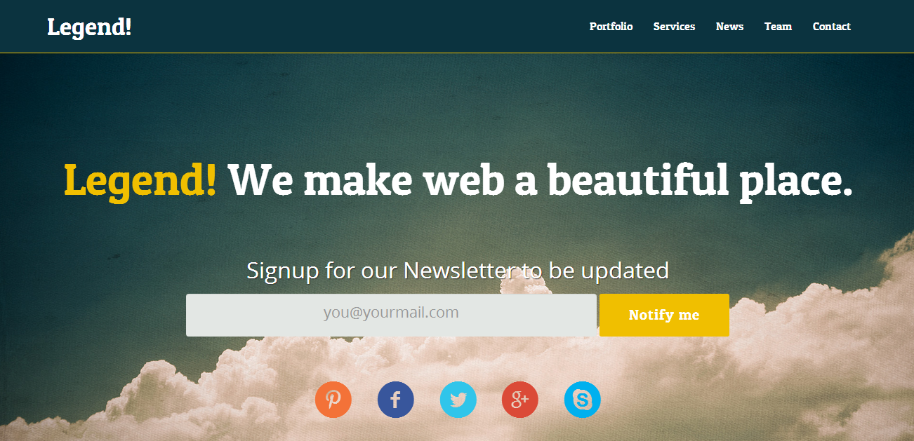Image resolution: width=914 pixels, height=441 pixels.
Task: Focus the you@yourmail.com email field
Action: click(x=391, y=315)
